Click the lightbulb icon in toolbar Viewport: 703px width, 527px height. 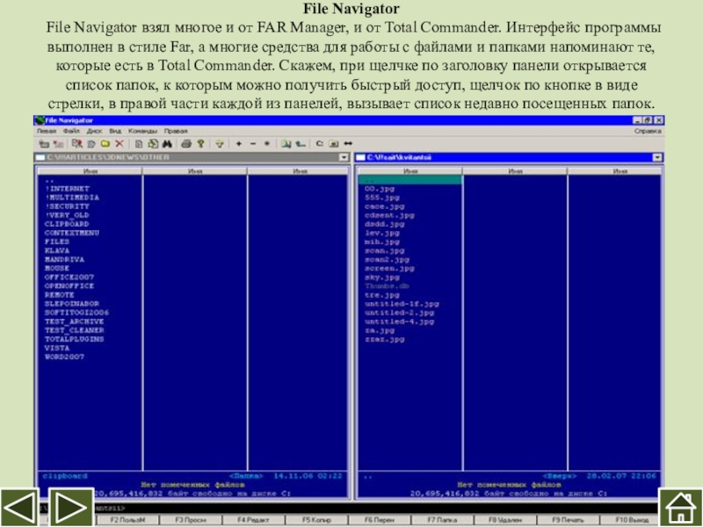click(219, 144)
